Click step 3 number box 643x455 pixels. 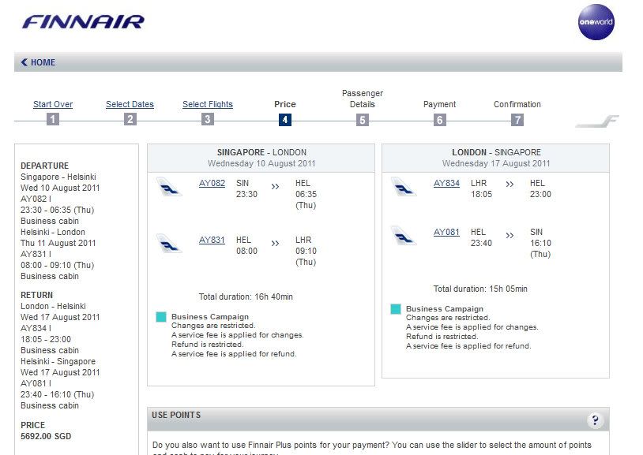click(x=208, y=119)
